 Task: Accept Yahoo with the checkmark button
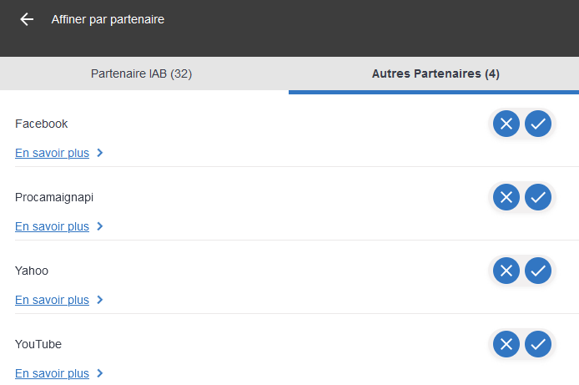[x=538, y=271]
